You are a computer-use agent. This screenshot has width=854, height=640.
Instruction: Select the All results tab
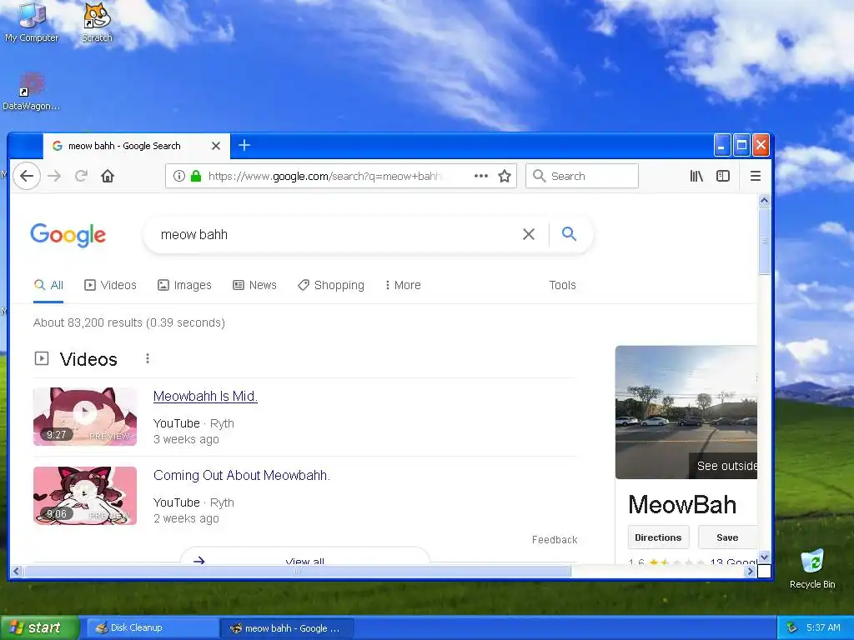pos(48,285)
